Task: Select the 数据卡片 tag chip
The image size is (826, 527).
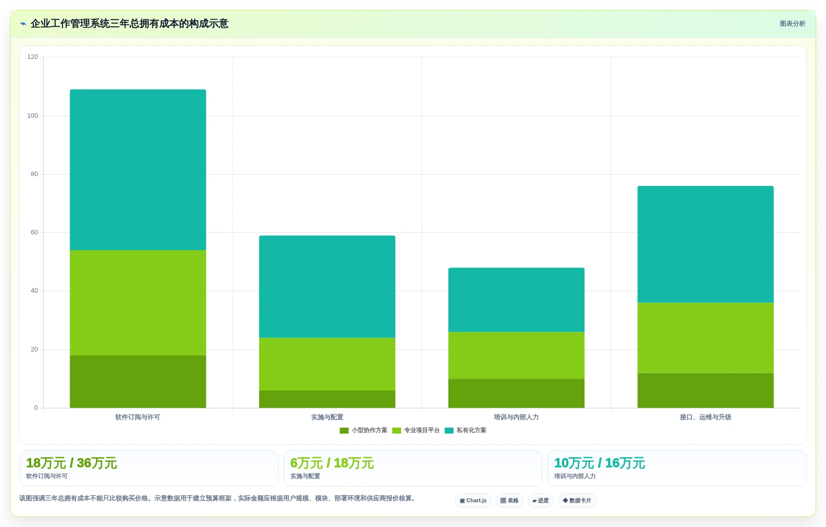Action: click(x=577, y=500)
